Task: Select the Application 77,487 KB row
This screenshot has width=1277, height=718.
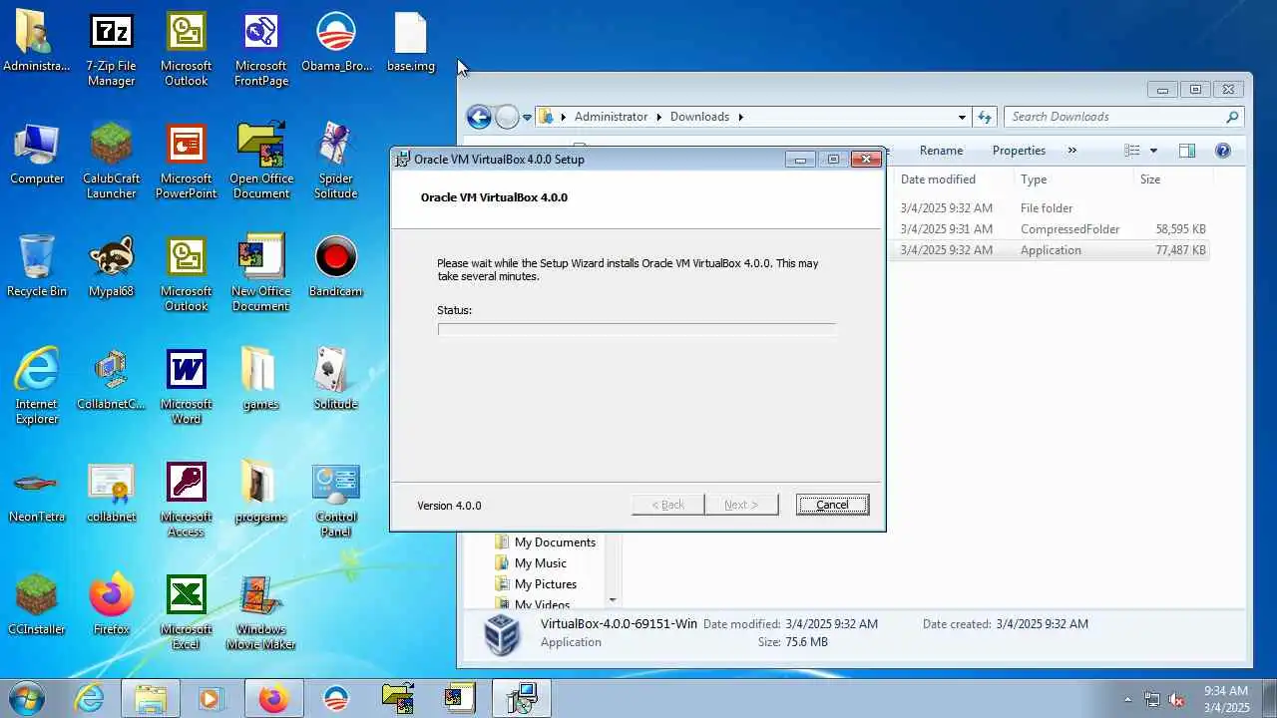Action: coord(1053,250)
